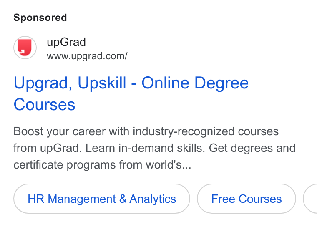The width and height of the screenshot is (317, 227).
Task: Click the 'Get degrees and' text
Action: [x=252, y=148]
